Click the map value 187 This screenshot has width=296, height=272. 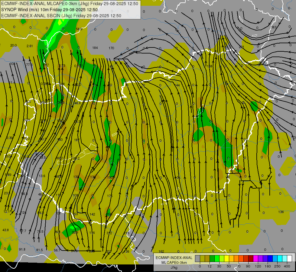pyautogui.click(x=77, y=140)
